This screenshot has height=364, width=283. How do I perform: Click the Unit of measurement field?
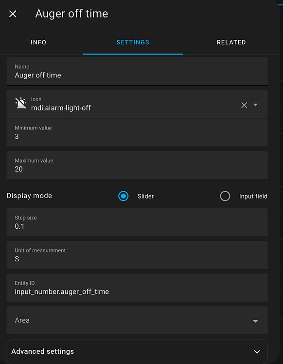coord(137,255)
